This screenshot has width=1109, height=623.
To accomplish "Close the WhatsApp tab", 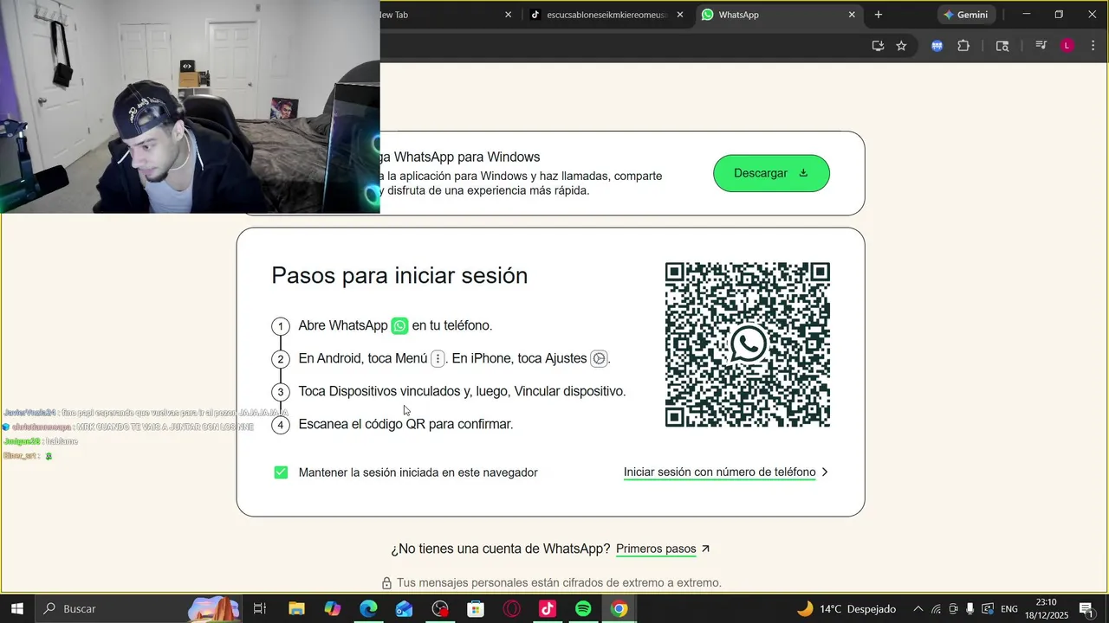I will point(852,15).
